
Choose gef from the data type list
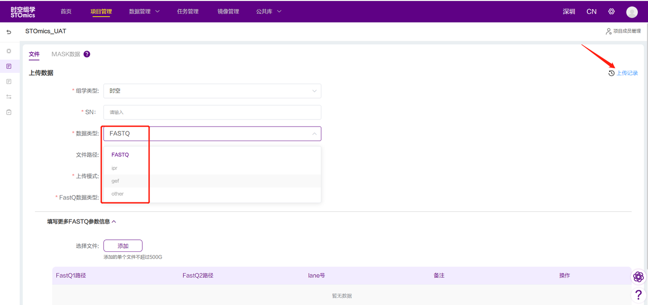115,181
